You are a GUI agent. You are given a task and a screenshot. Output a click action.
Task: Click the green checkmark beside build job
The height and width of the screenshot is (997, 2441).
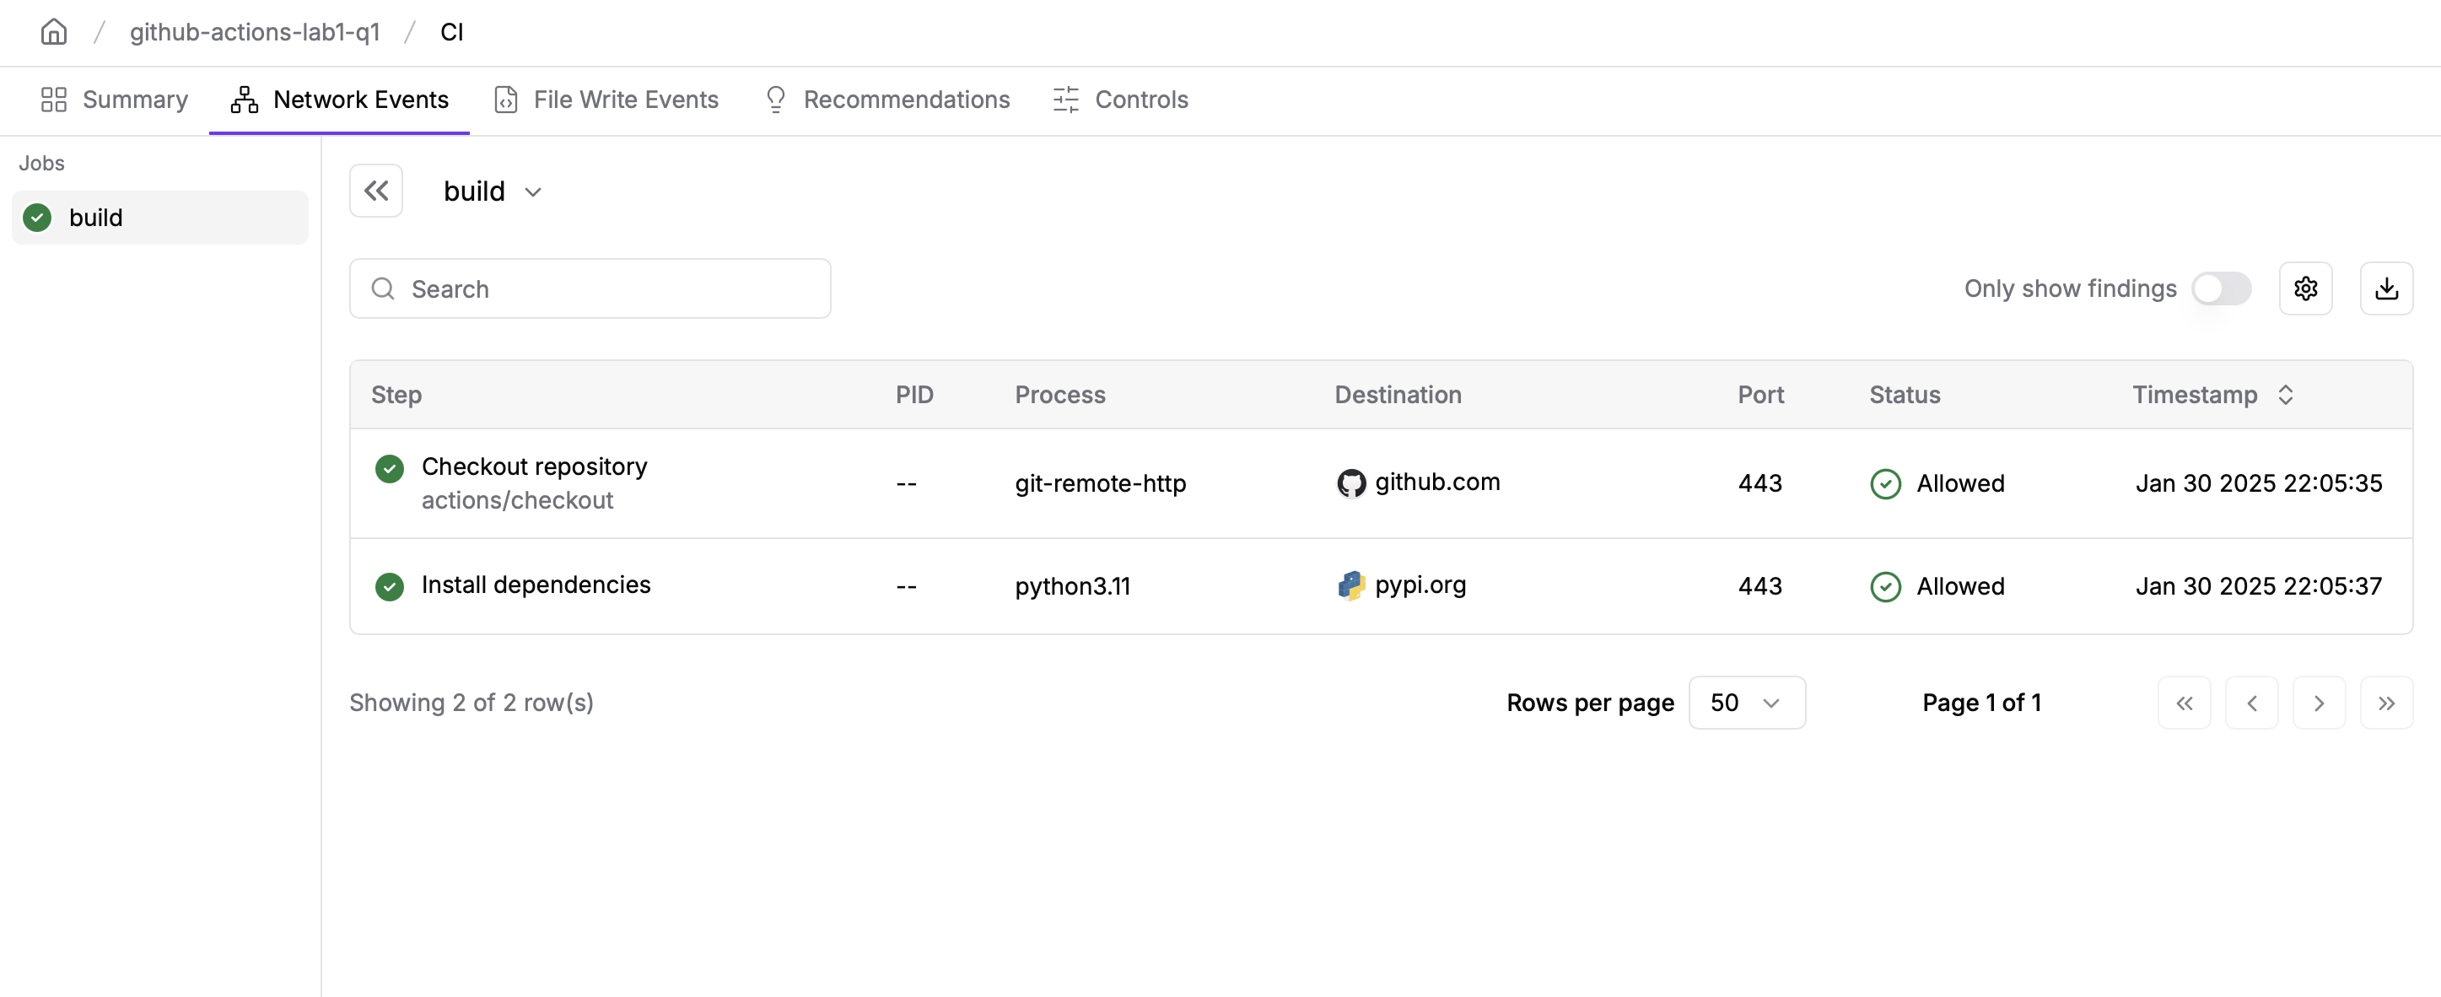35,217
